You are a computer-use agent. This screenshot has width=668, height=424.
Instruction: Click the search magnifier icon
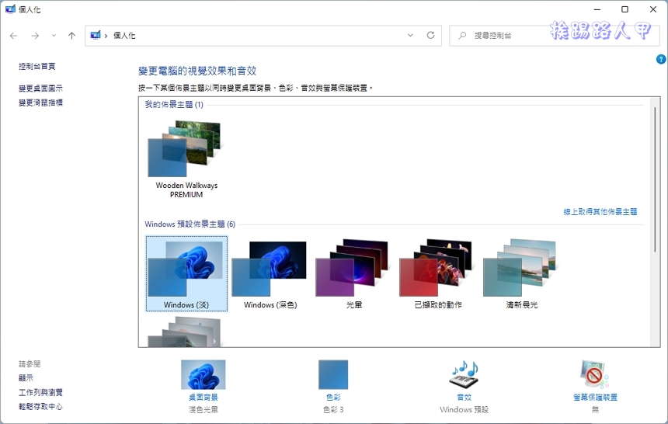point(462,36)
